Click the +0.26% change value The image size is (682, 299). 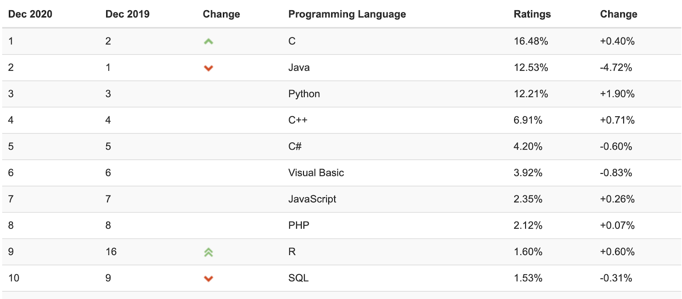617,199
